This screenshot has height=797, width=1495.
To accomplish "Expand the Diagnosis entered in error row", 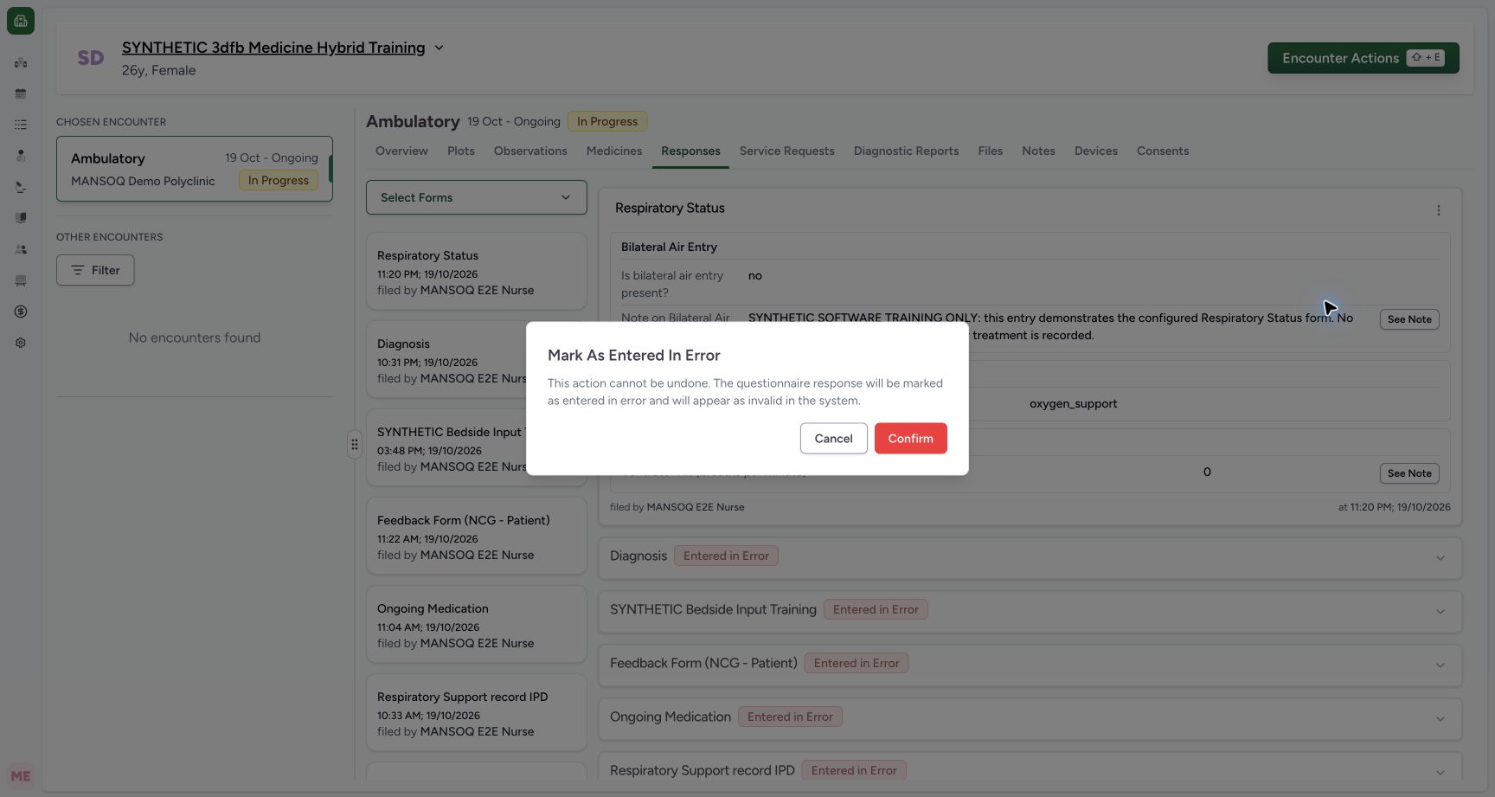I will [1030, 558].
